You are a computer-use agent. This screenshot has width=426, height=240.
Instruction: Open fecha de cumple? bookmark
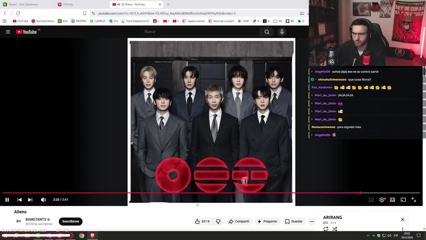click(221, 21)
